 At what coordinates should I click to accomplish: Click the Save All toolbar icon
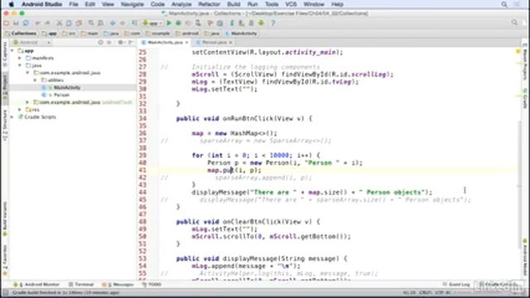click(16, 23)
